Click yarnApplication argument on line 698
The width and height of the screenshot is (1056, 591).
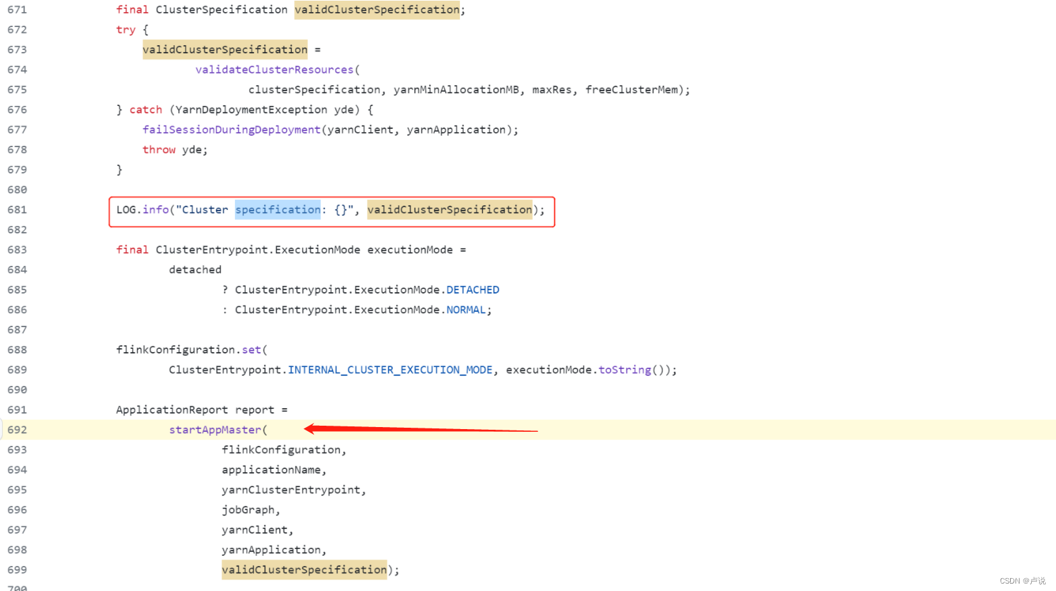pos(271,550)
